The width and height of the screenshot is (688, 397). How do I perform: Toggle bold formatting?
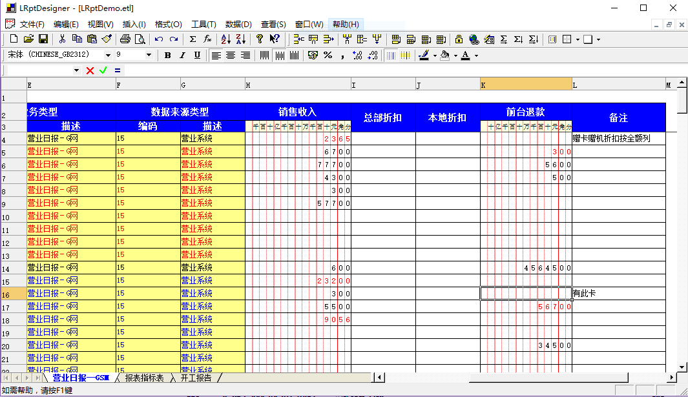pyautogui.click(x=167, y=56)
